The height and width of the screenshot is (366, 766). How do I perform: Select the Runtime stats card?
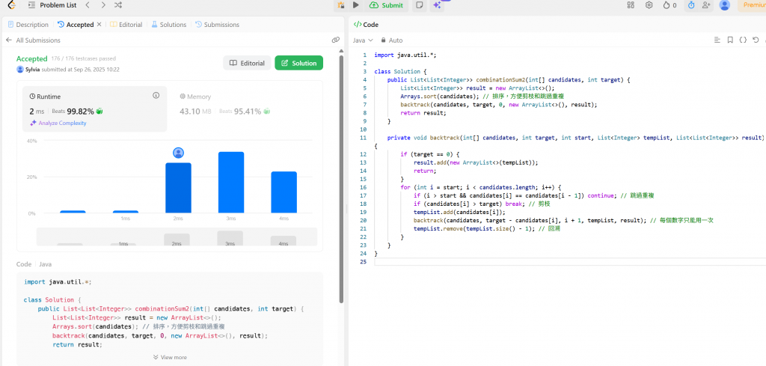point(95,109)
